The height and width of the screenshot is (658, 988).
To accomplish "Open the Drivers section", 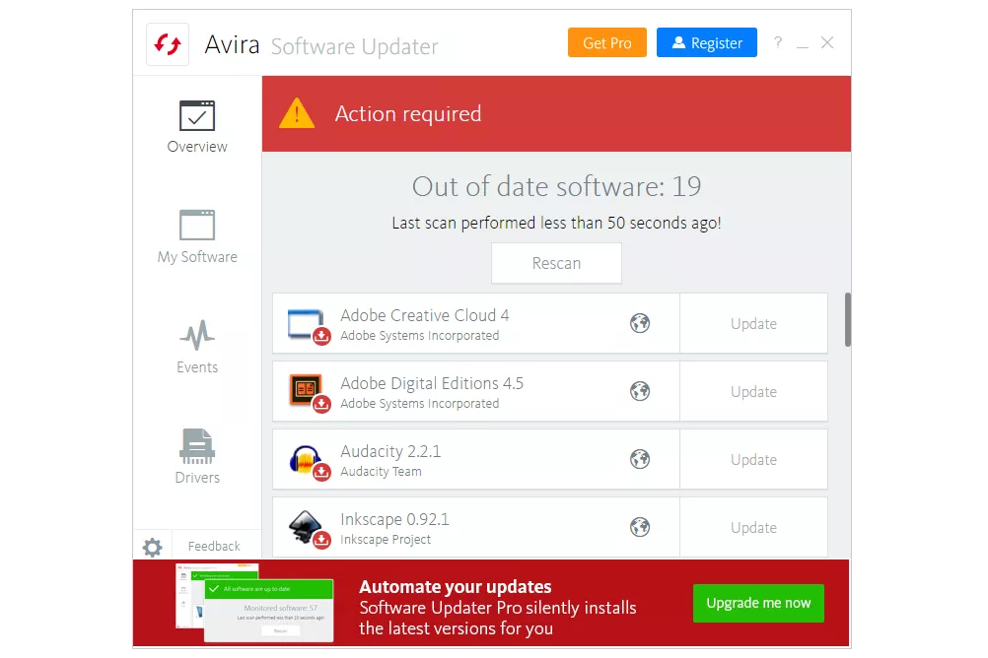I will (197, 458).
